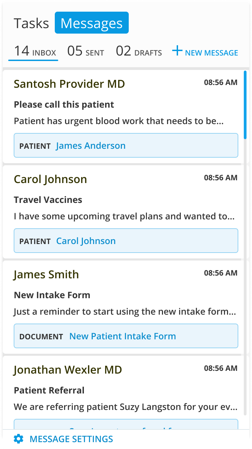The image size is (252, 449).
Task: Click the Suzy Langston referral preview text
Action: [125, 407]
